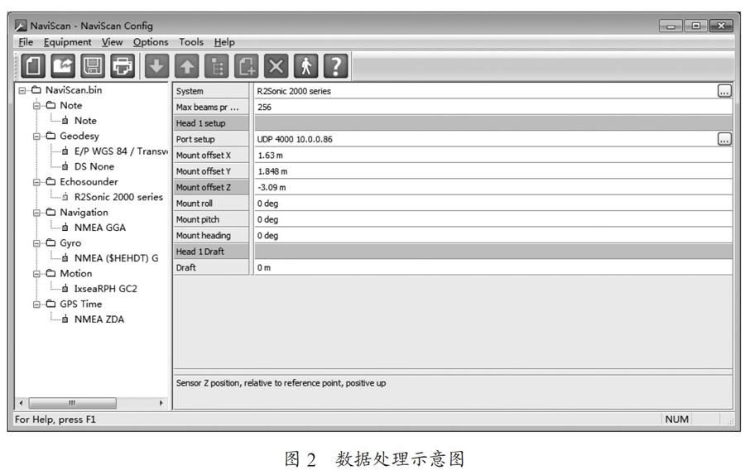Click the NaviScan app icon in title bar
This screenshot has height=475, width=745.
pyautogui.click(x=21, y=26)
